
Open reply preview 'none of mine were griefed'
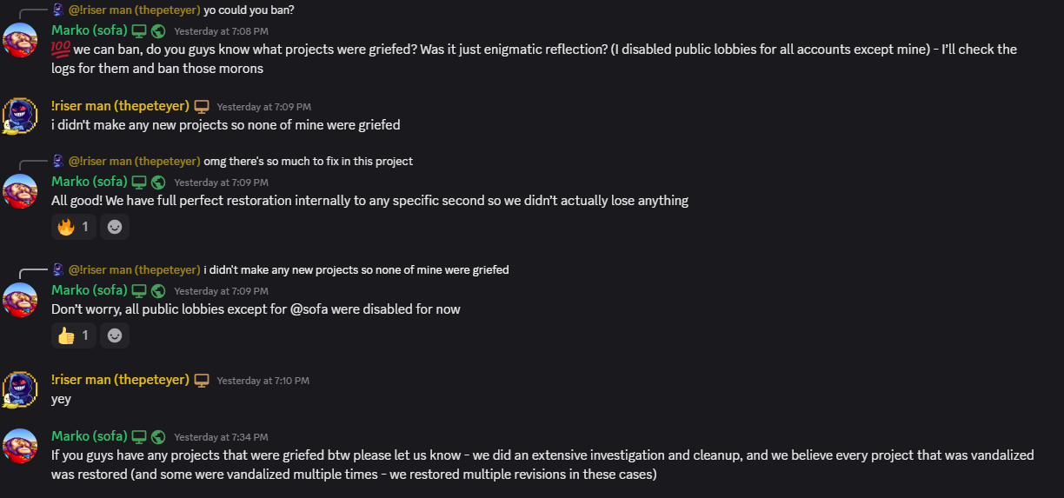[x=356, y=269]
